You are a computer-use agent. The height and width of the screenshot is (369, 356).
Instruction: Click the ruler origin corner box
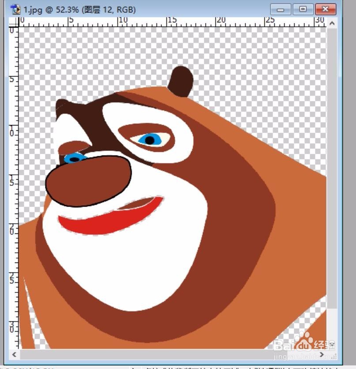click(14, 22)
